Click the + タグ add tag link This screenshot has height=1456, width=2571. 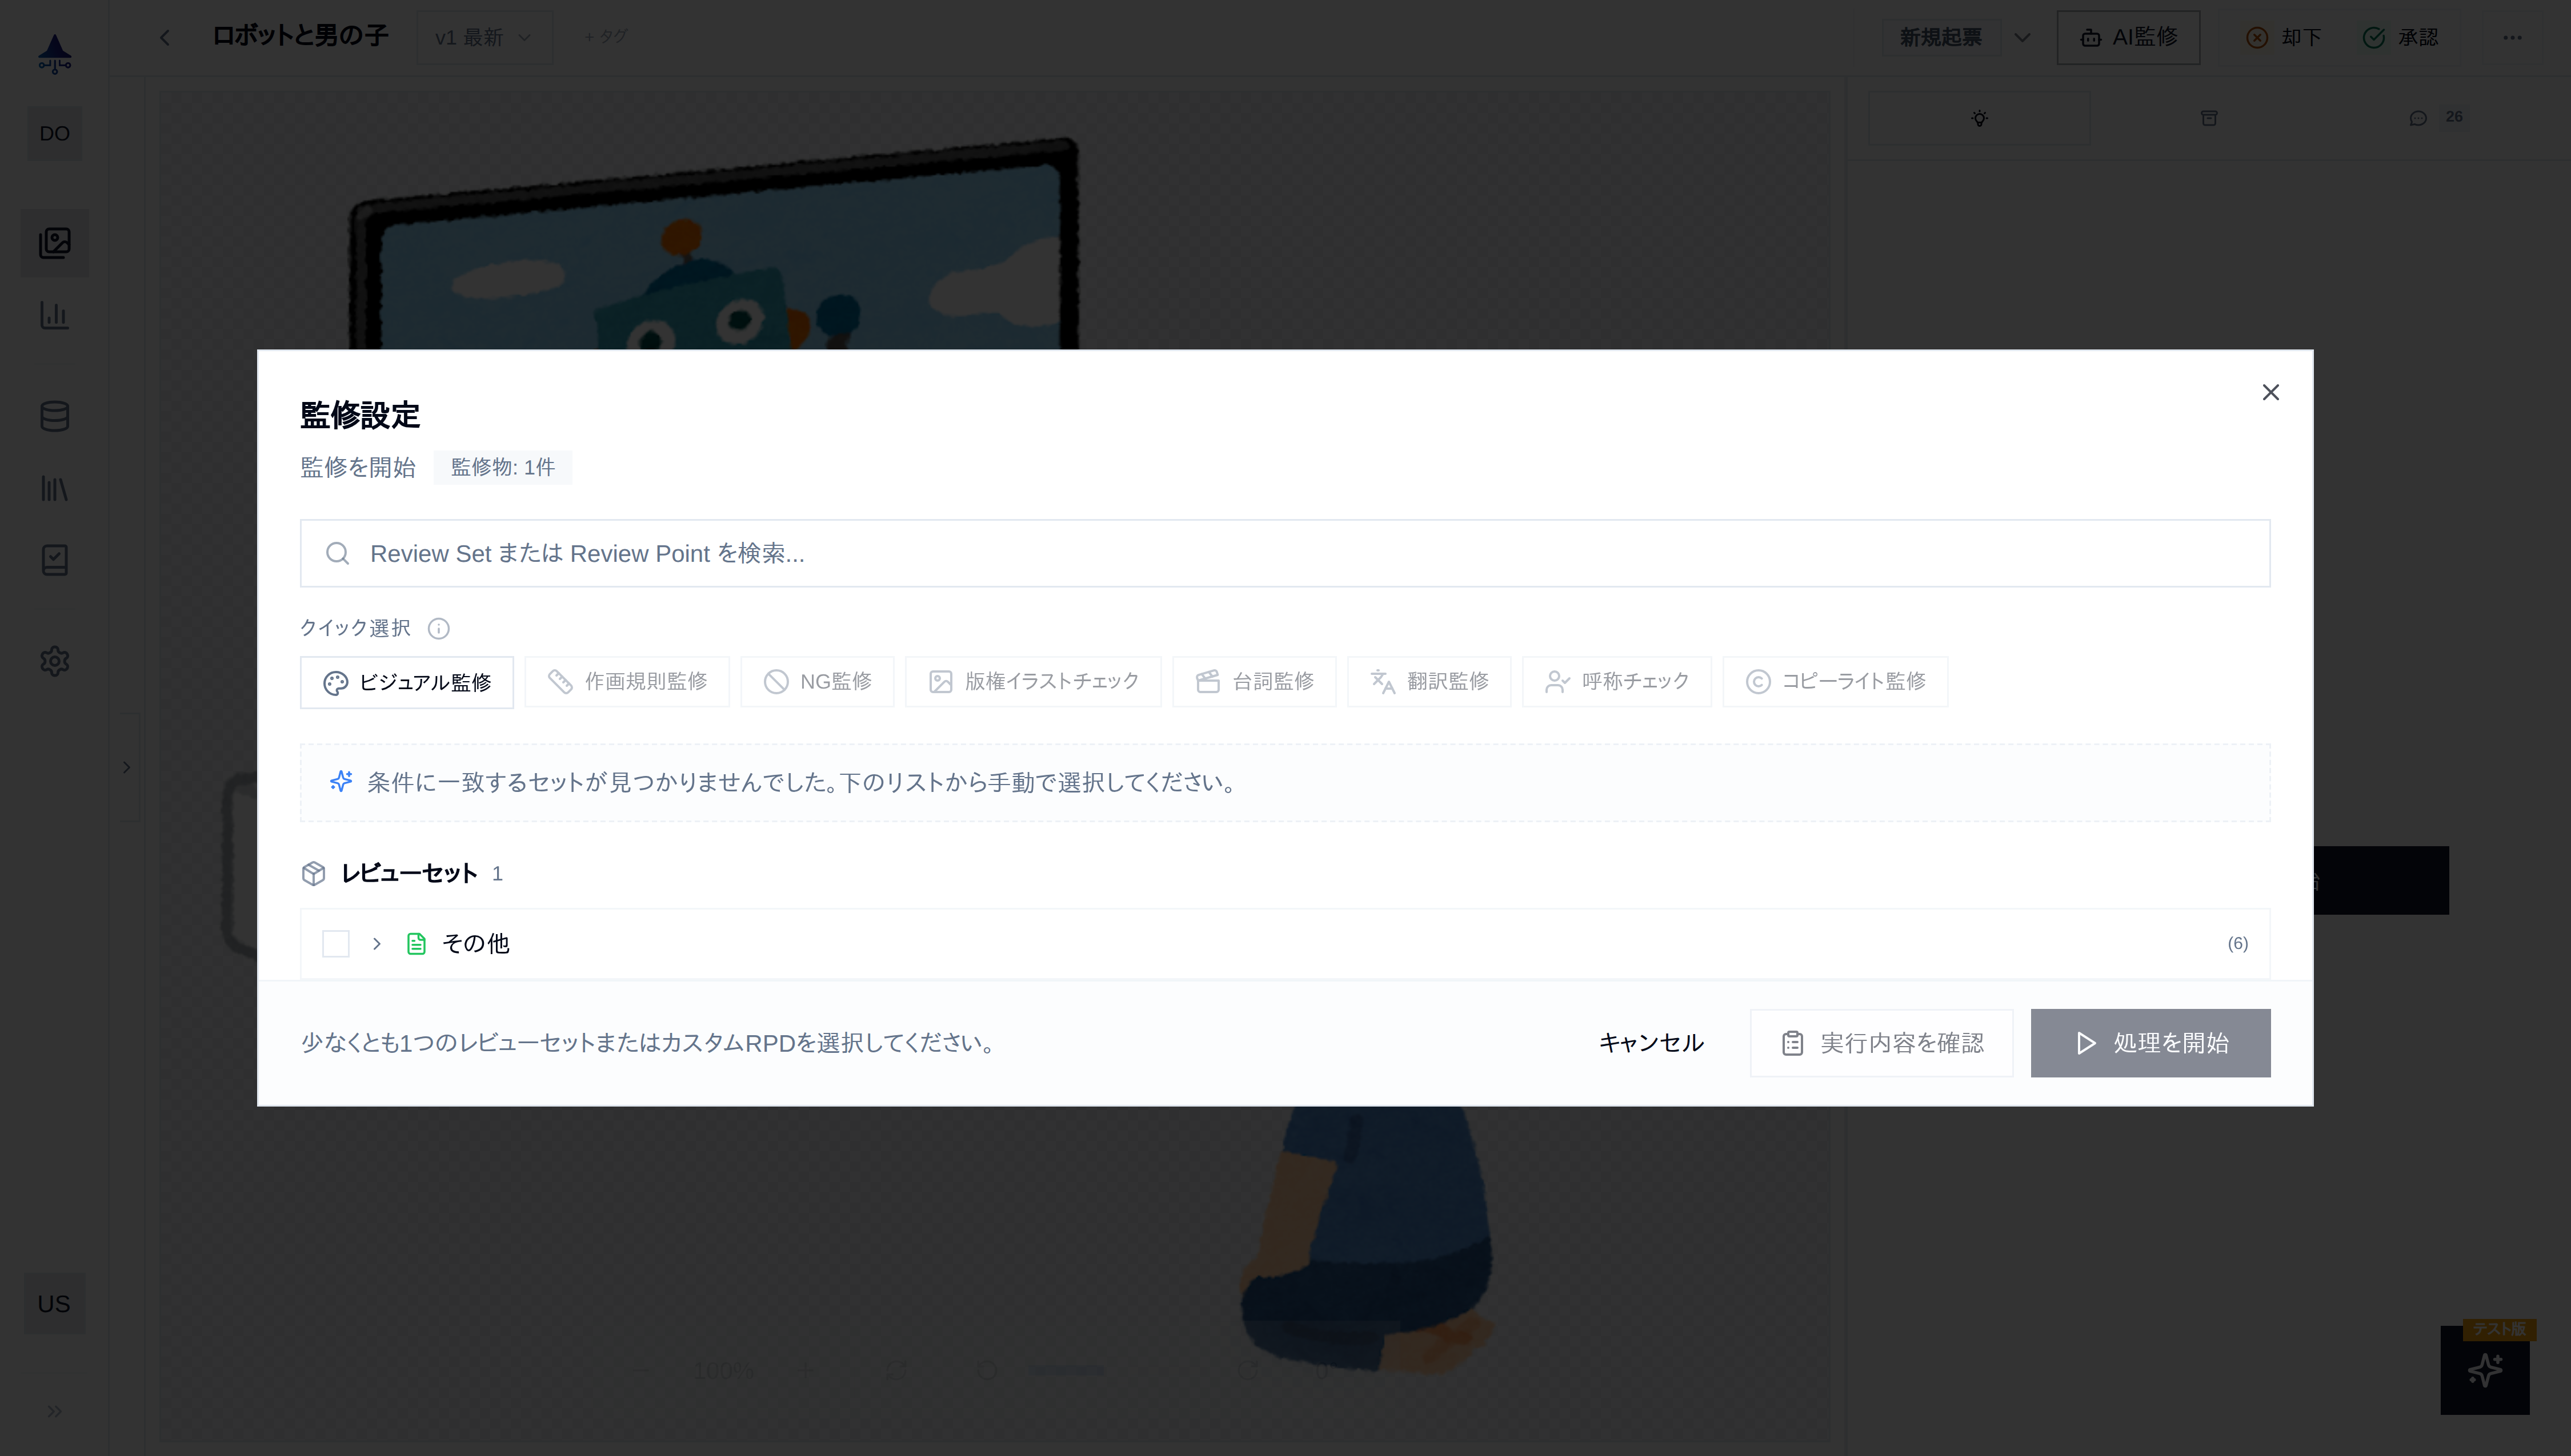click(605, 37)
